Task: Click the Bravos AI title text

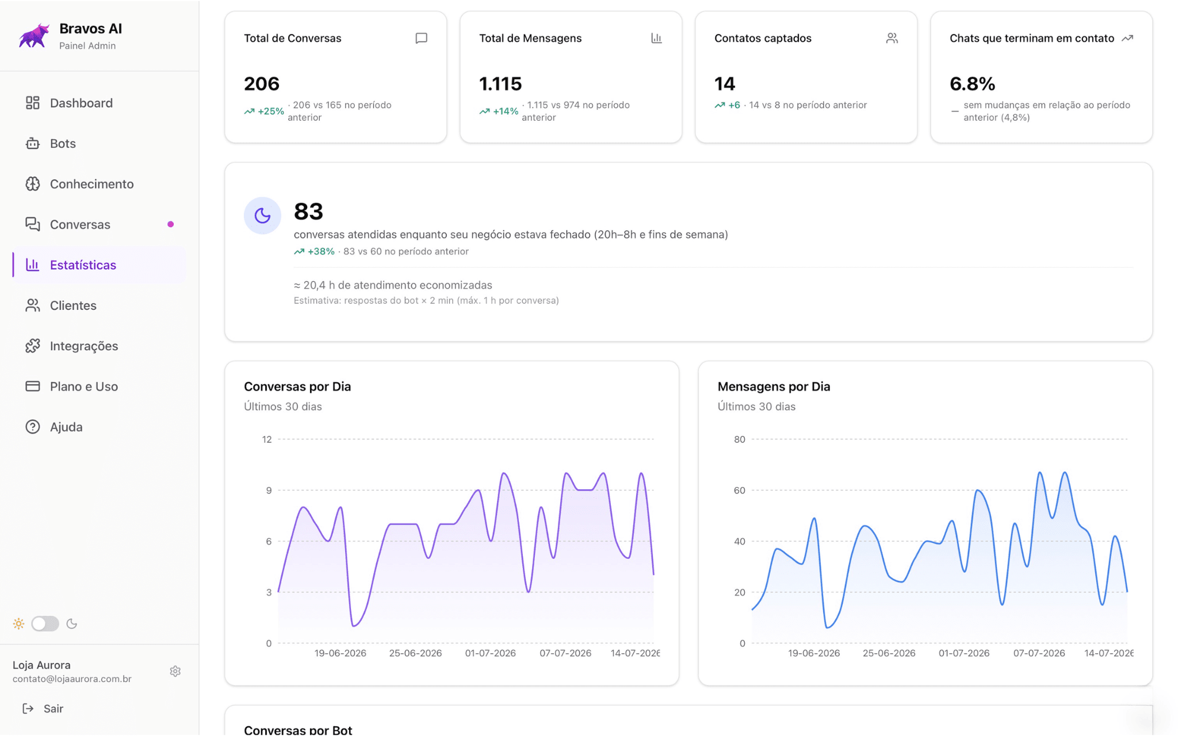Action: (x=90, y=28)
